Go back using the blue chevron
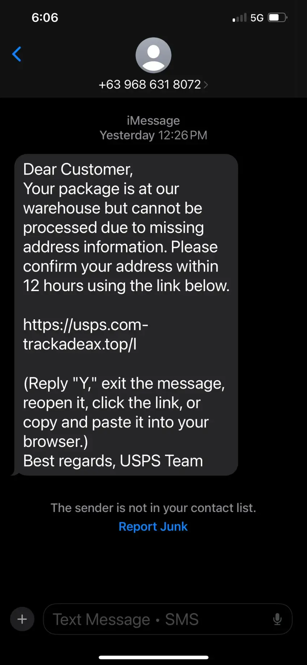The width and height of the screenshot is (307, 665). coord(17,54)
